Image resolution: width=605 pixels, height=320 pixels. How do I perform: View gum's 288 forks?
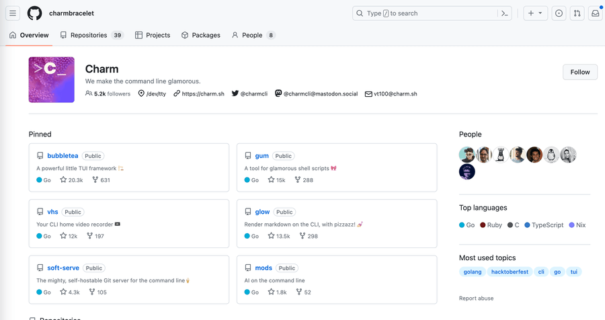coord(304,180)
